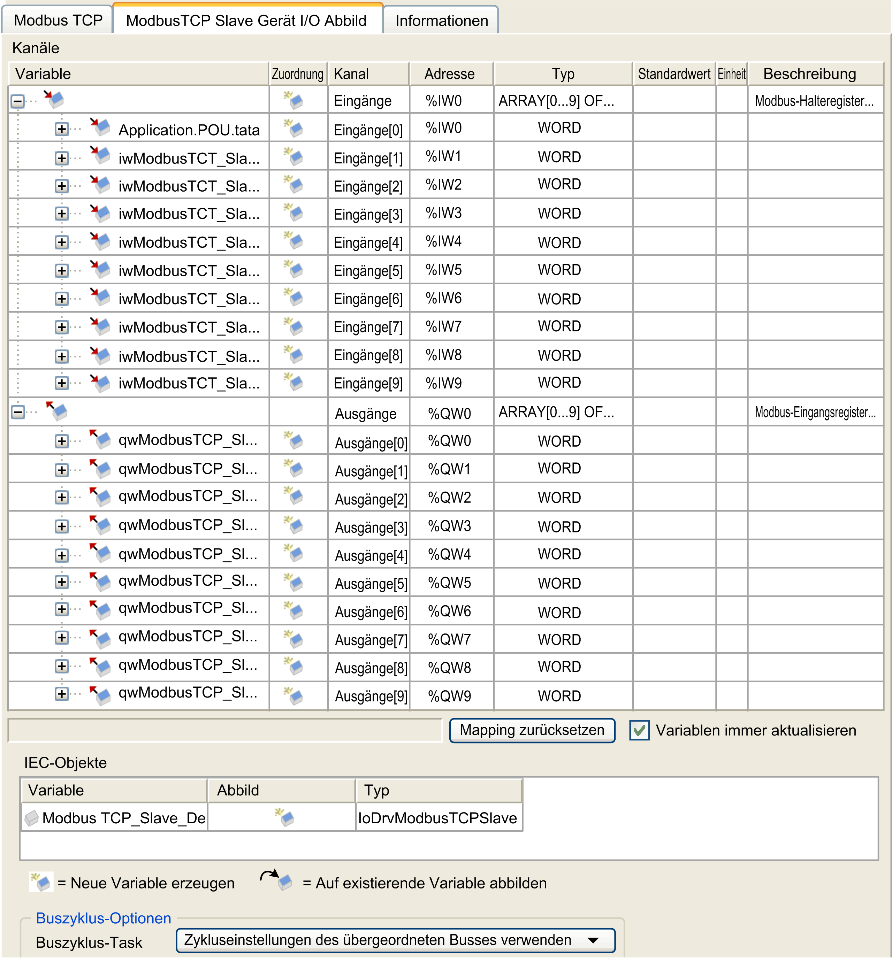
Task: Click empty filter field left of Mapping zurücksetzen
Action: [225, 730]
